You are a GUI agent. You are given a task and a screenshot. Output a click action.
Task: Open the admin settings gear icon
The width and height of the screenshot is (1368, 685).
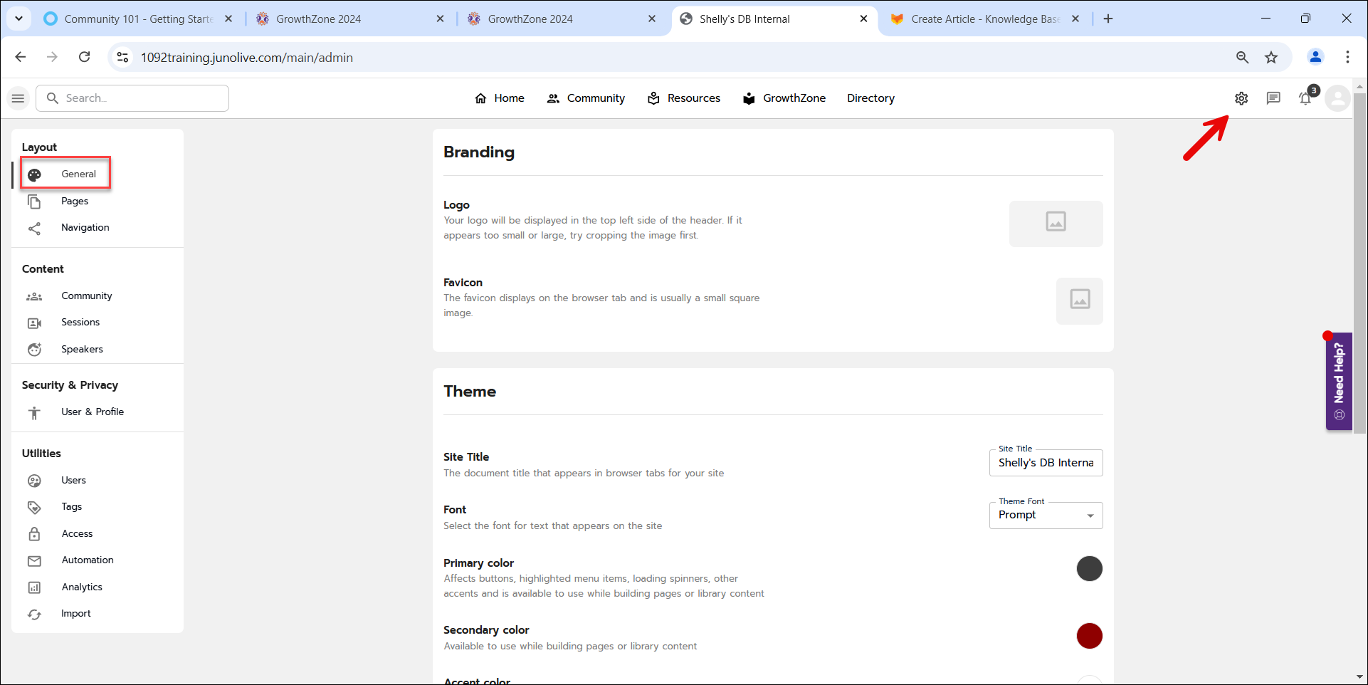1241,98
